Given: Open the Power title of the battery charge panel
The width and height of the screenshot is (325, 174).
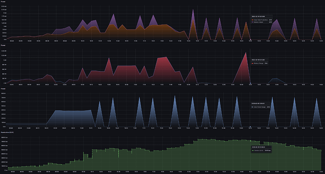Looking at the screenshot, I should pyautogui.click(x=3, y=45).
